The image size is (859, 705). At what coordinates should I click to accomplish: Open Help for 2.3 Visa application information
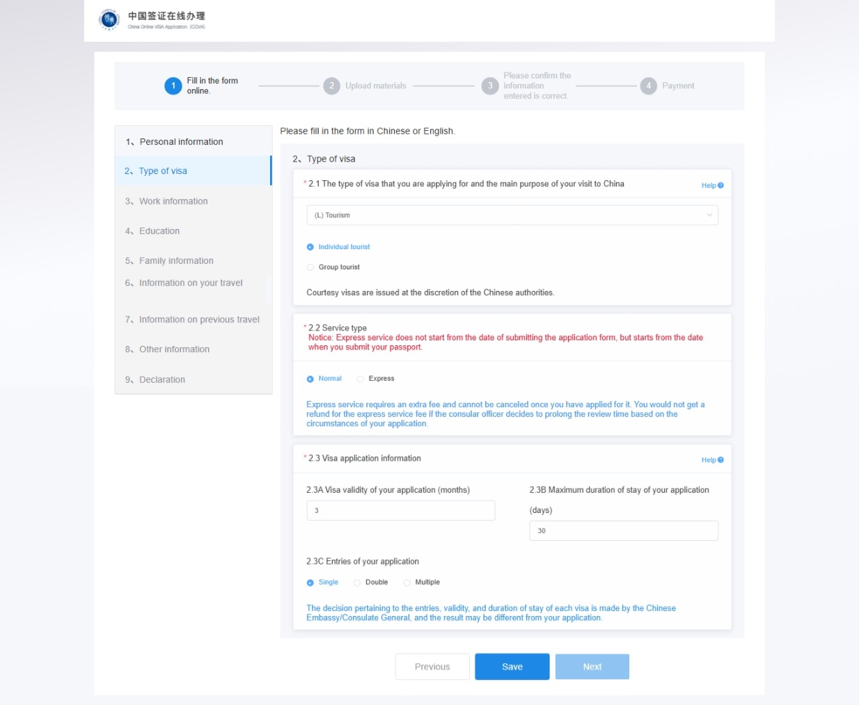click(711, 460)
